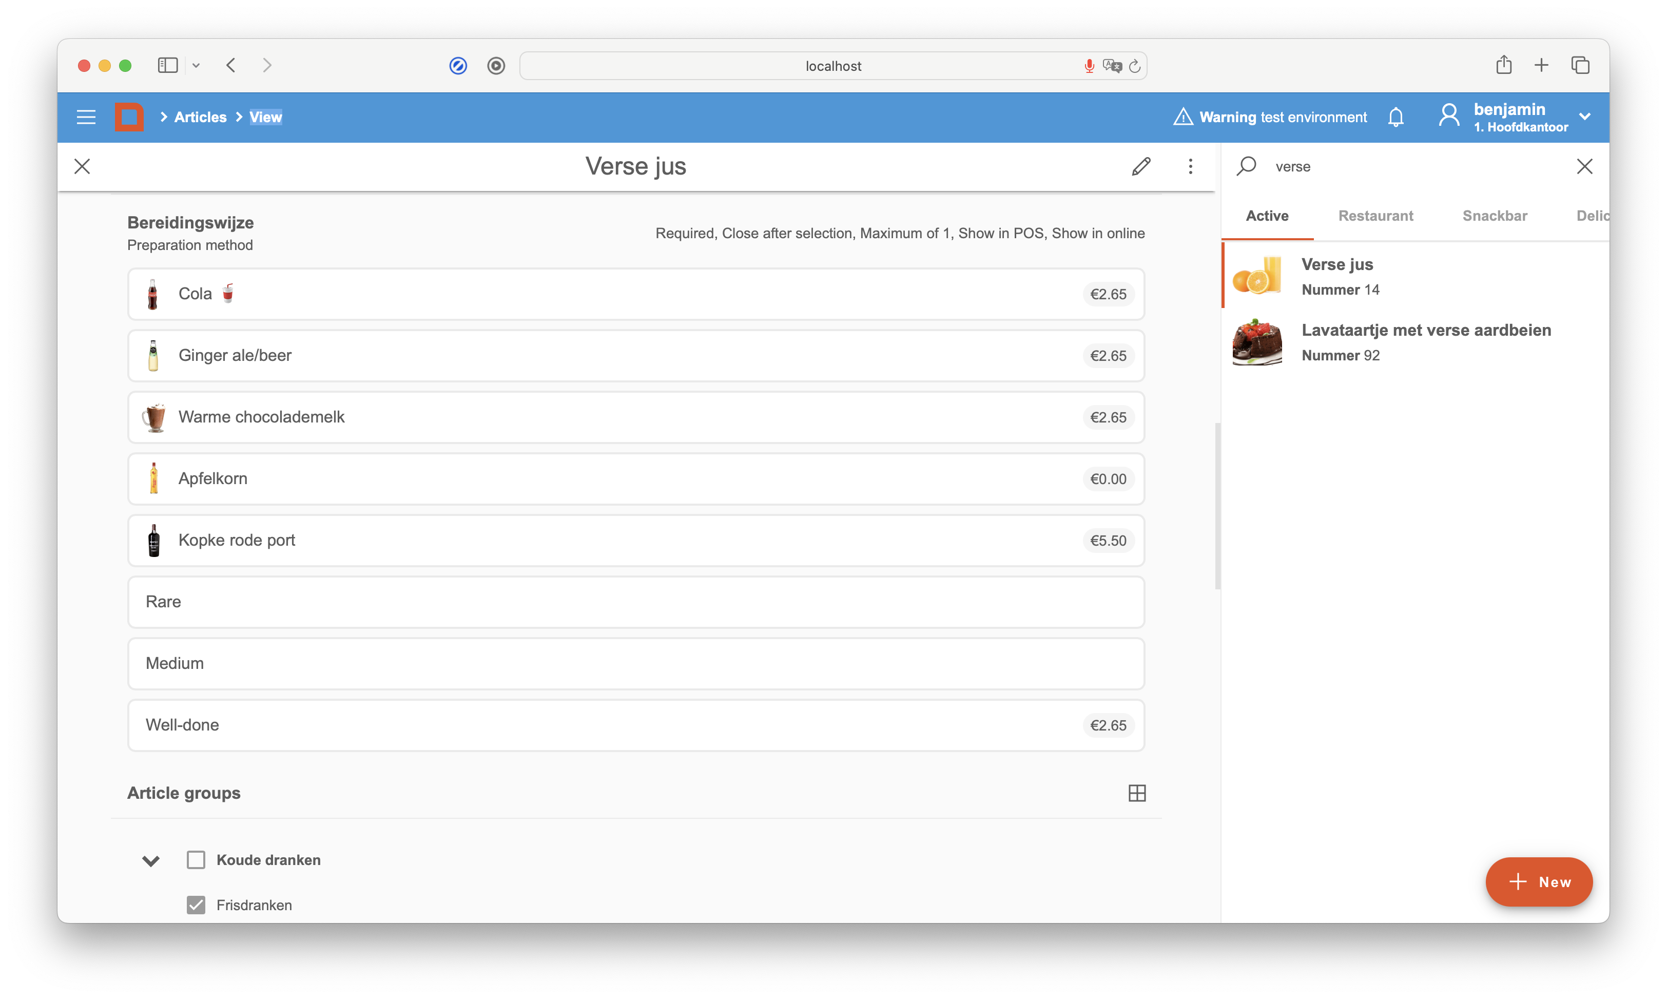
Task: Select the Rare option
Action: click(x=636, y=602)
